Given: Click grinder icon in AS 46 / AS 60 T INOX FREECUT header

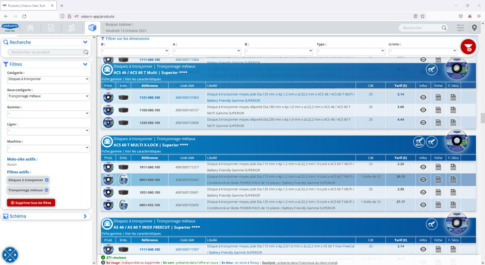Looking at the screenshot, I should coord(432,224).
